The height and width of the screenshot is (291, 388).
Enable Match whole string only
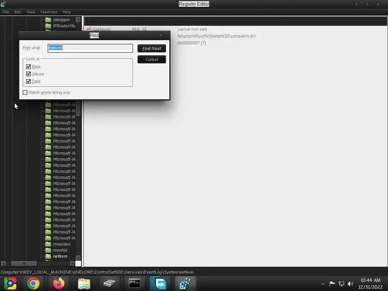point(25,92)
